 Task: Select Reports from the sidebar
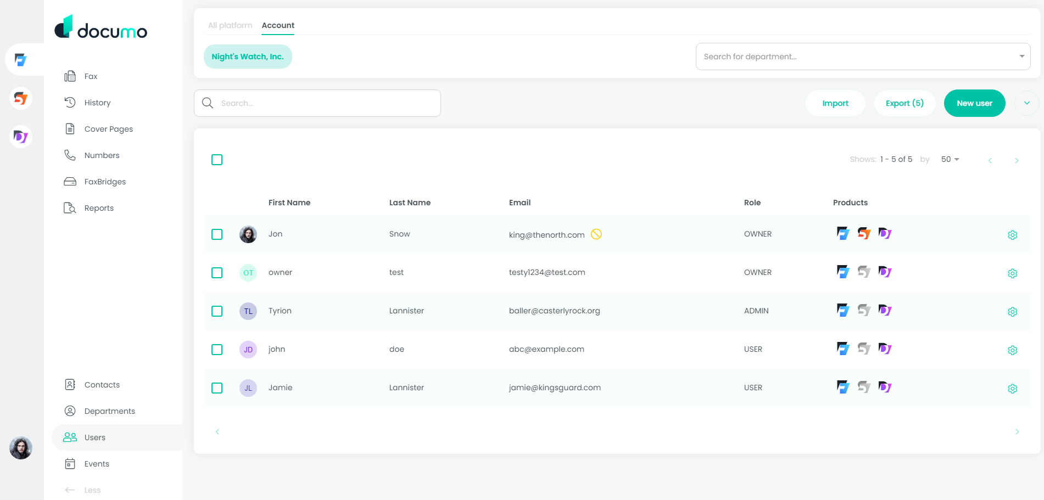tap(99, 207)
